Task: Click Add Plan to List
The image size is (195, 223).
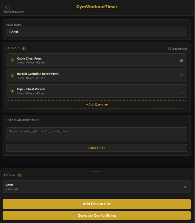Action: [x=97, y=204]
